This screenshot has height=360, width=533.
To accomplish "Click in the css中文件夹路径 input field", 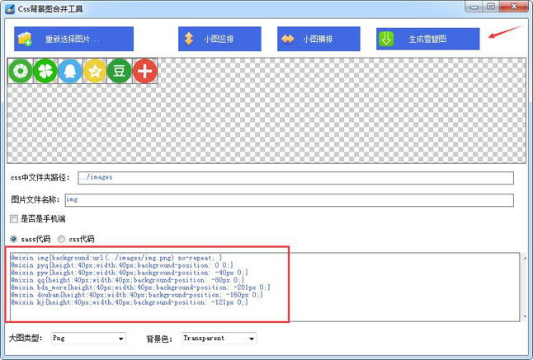I will [x=294, y=178].
